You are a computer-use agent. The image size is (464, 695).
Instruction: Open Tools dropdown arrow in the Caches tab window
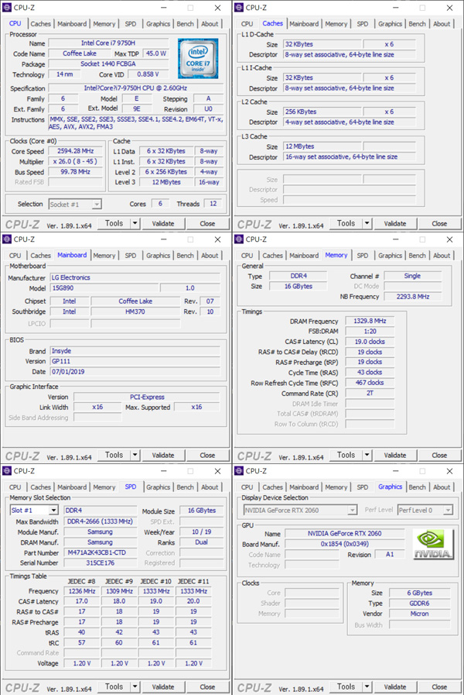pos(367,223)
